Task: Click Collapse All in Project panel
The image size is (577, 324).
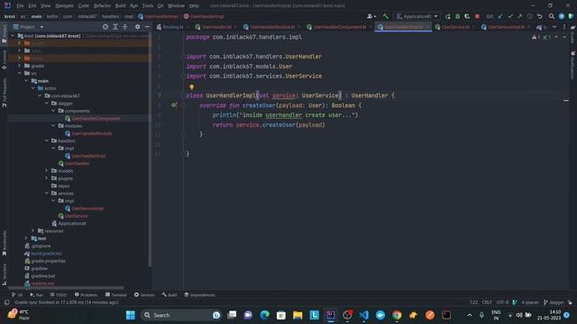Action: click(125, 27)
